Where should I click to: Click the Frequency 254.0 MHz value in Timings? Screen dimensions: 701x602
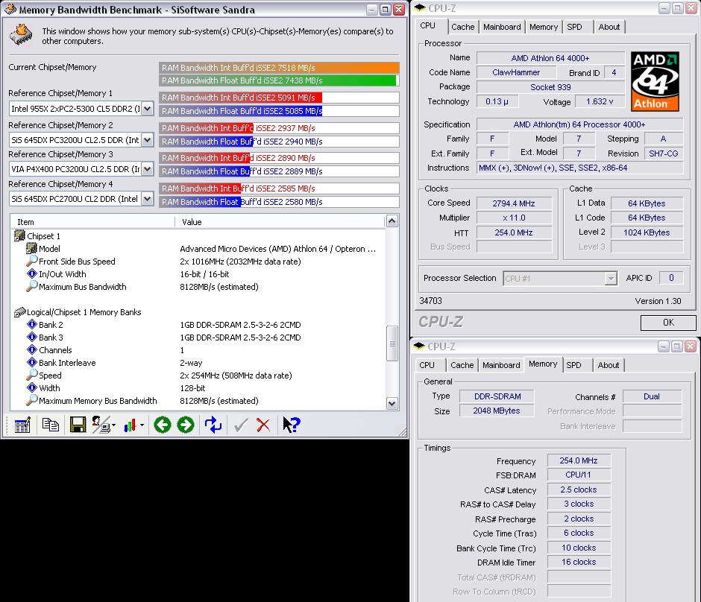pyautogui.click(x=579, y=460)
